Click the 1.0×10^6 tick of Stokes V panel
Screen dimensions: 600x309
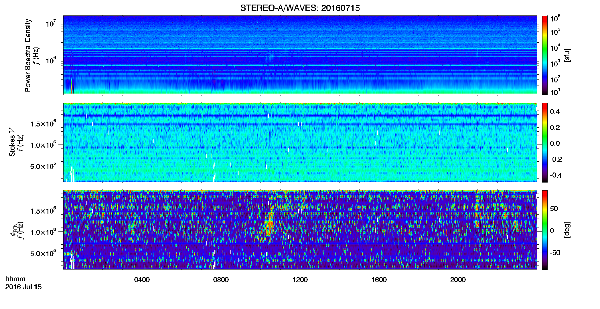point(43,145)
